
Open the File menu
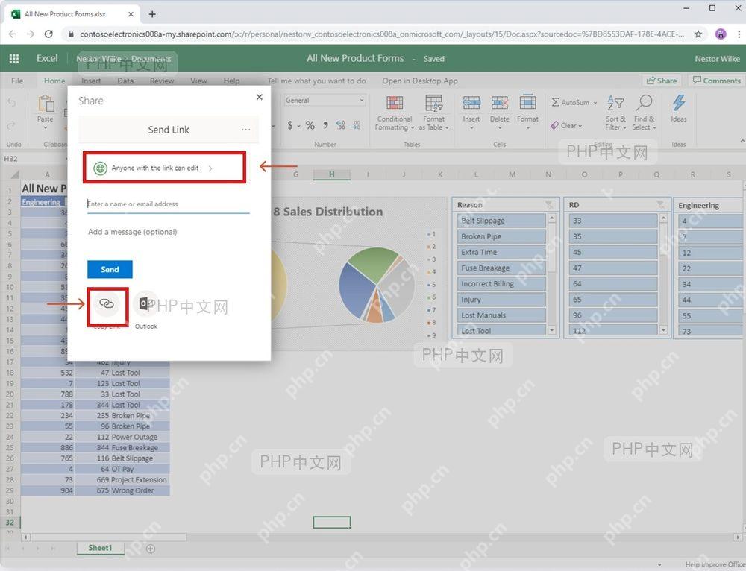pos(17,81)
